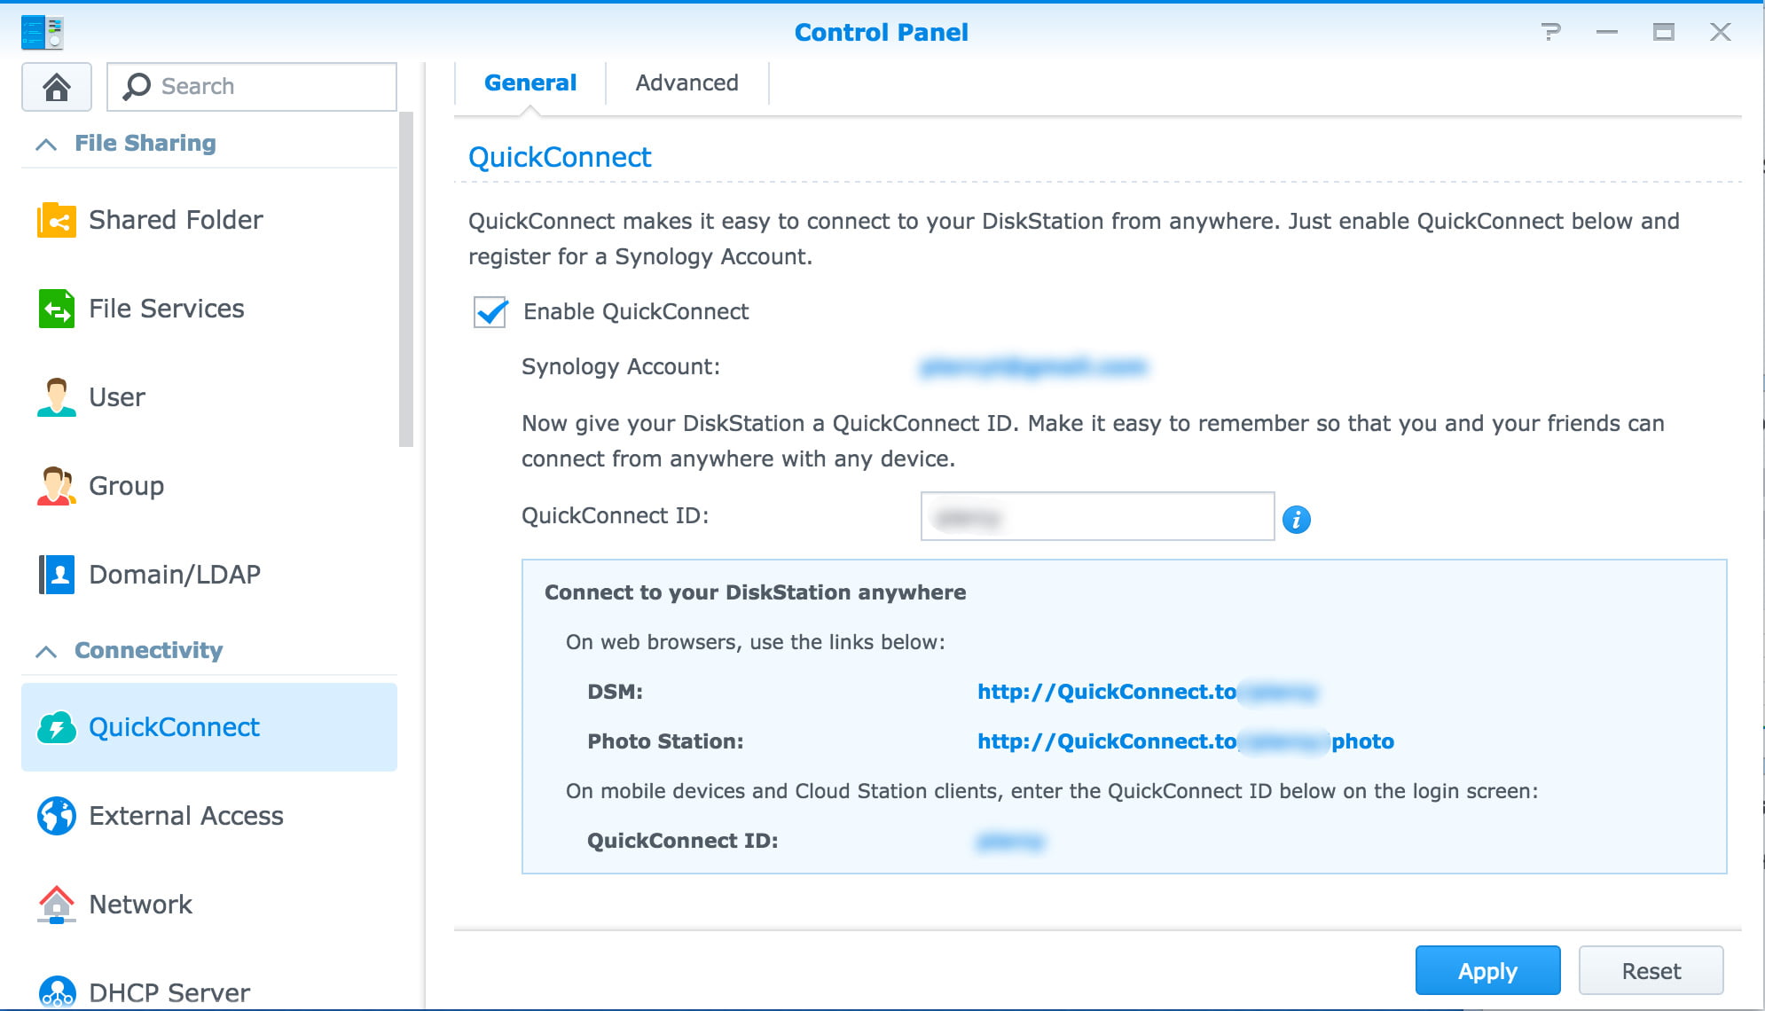Click the Apply button to save settings
The image size is (1765, 1011).
tap(1485, 971)
